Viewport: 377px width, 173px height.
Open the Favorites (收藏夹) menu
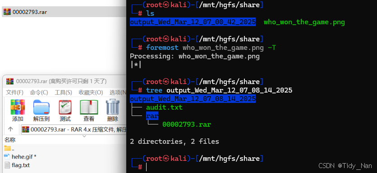pos(91,93)
